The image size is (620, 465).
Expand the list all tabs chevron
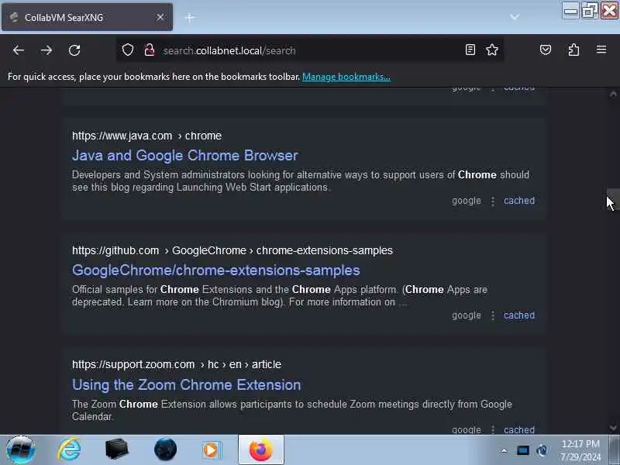click(515, 17)
